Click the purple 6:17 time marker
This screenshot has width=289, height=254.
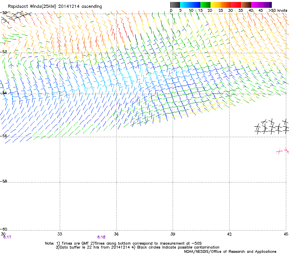pos(7,237)
